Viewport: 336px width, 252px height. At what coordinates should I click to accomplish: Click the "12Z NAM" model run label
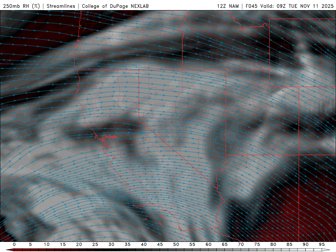[228, 6]
